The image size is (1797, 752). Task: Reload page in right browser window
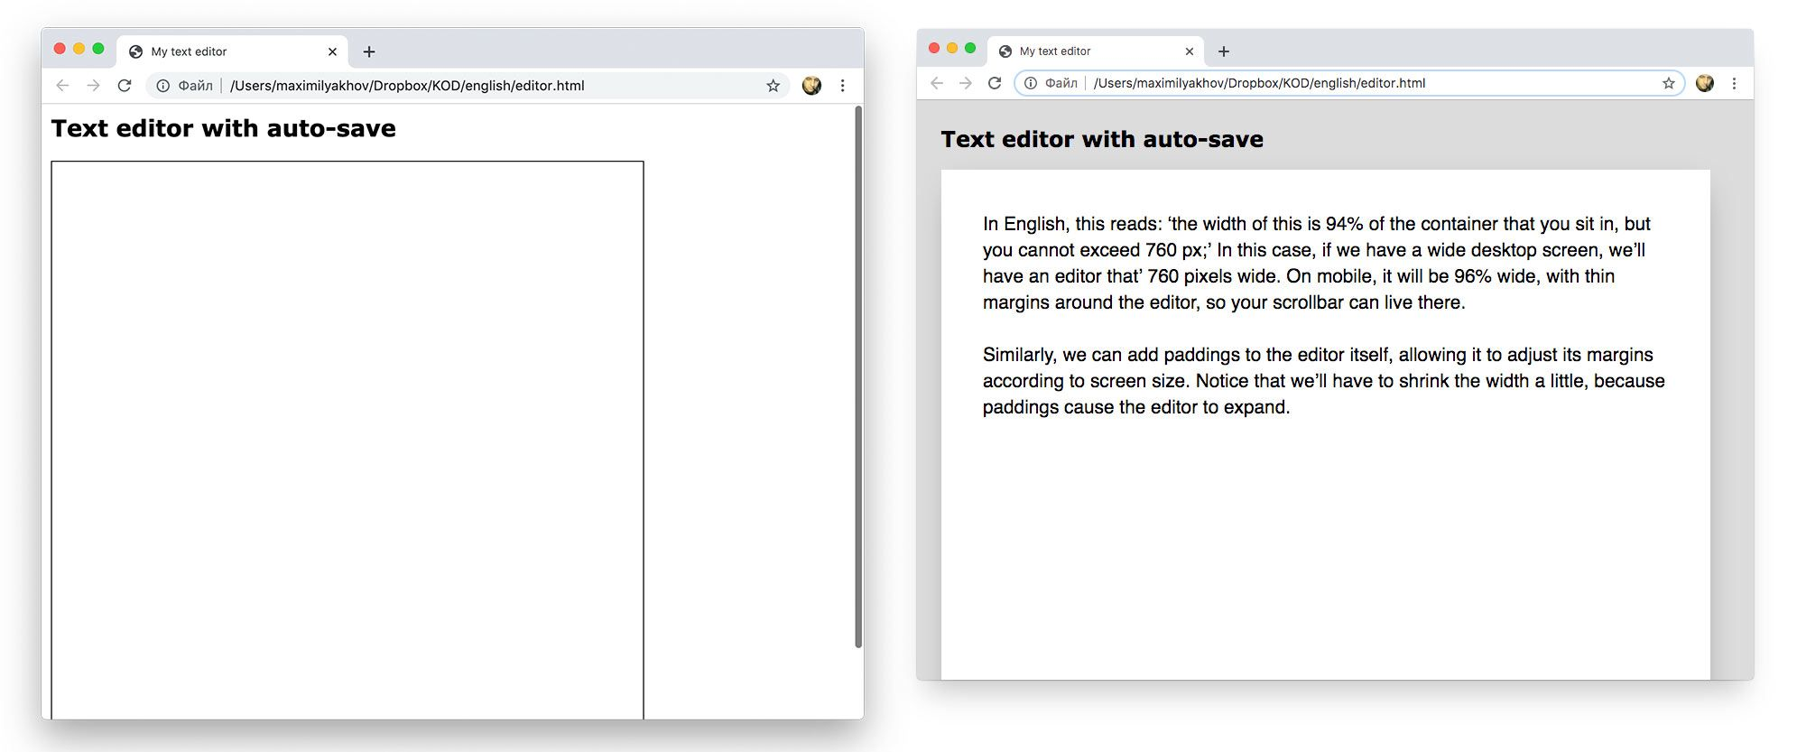995,83
